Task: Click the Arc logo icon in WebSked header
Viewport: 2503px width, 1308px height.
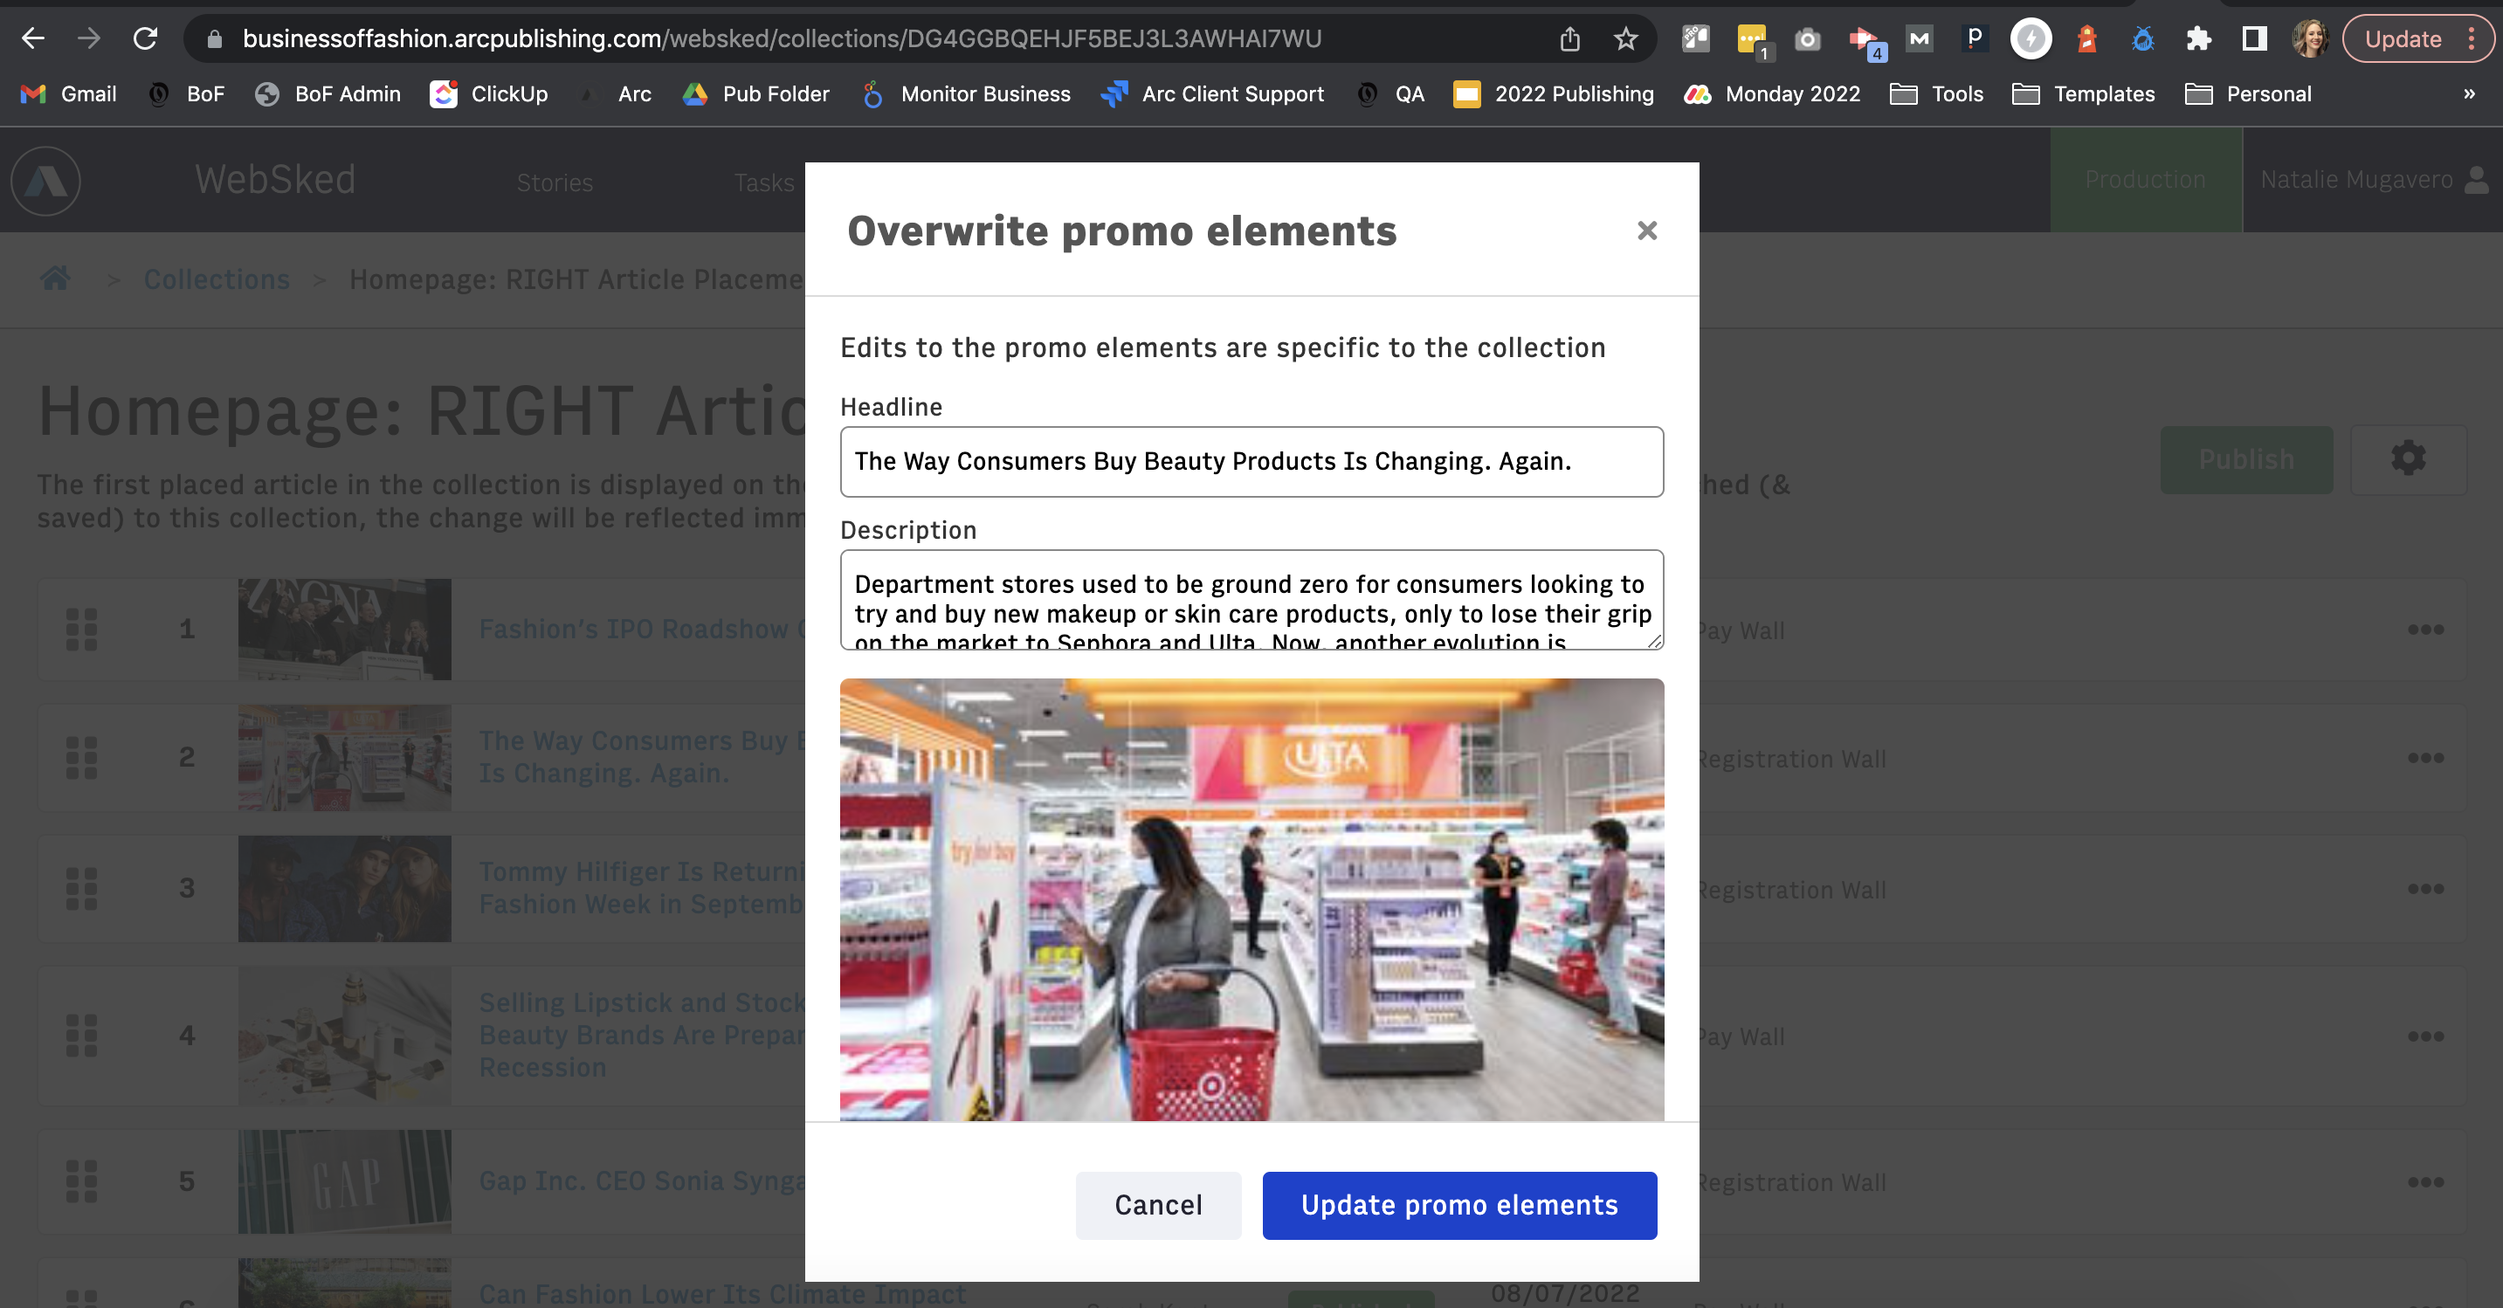Action: pyautogui.click(x=45, y=181)
